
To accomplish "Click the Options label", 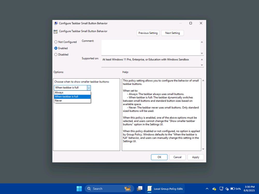I will coord(59,72).
